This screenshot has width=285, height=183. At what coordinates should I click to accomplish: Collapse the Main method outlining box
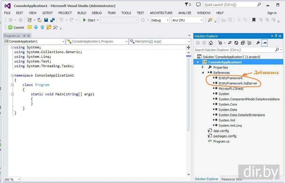click(12, 94)
